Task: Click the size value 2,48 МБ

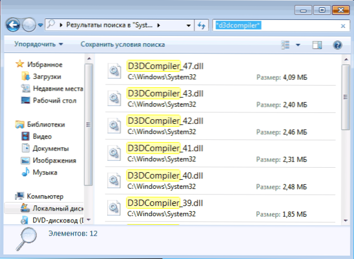Action: click(295, 187)
